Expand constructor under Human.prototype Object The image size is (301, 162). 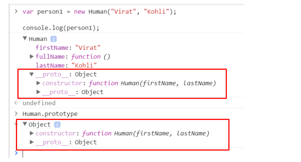[32, 133]
